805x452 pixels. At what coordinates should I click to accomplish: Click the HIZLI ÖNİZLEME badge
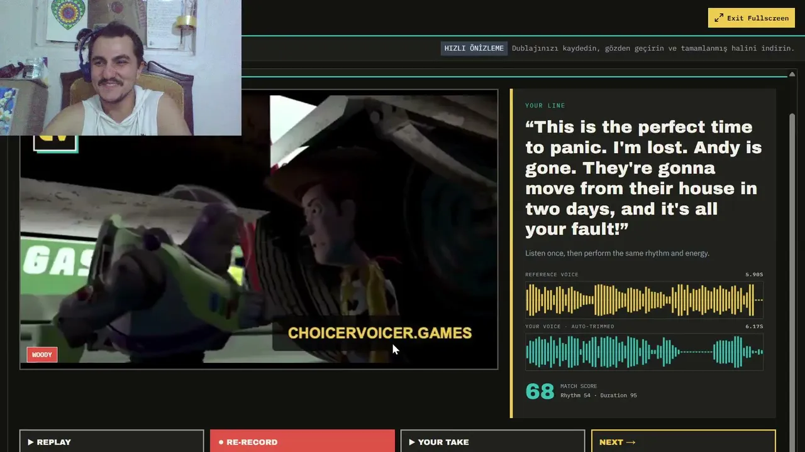[x=474, y=48]
